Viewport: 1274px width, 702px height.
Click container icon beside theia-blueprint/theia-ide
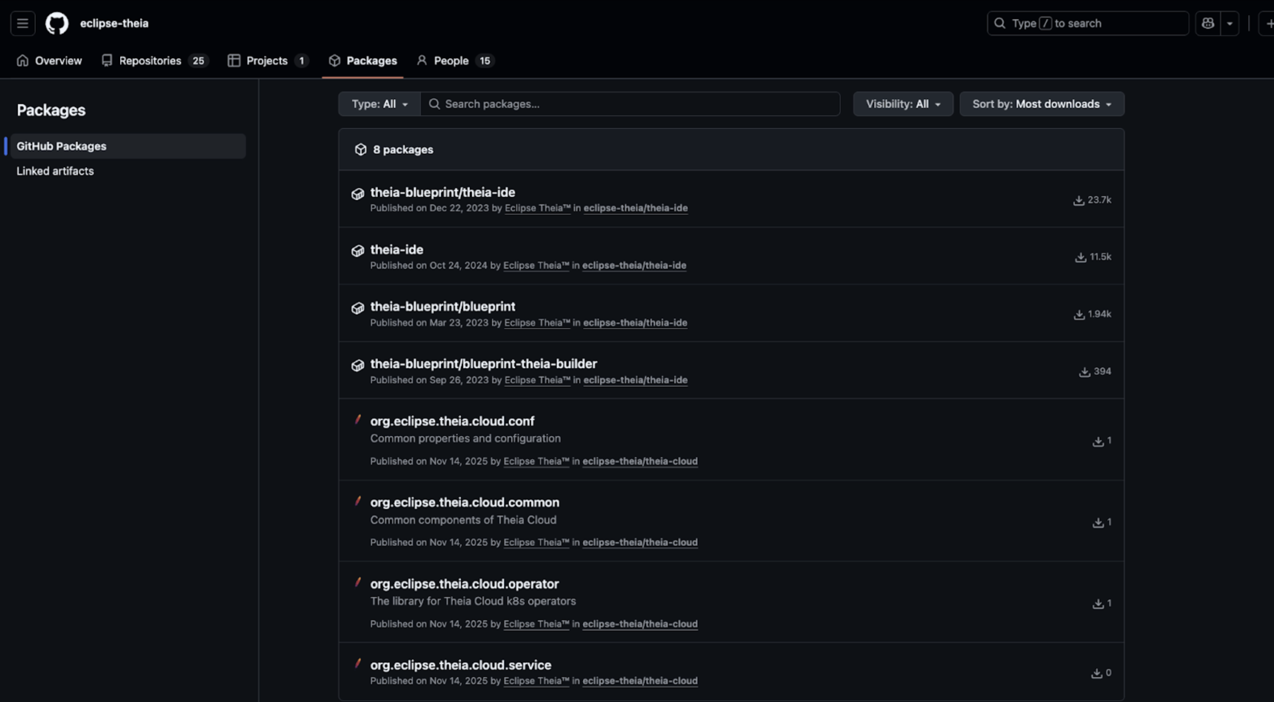tap(358, 194)
